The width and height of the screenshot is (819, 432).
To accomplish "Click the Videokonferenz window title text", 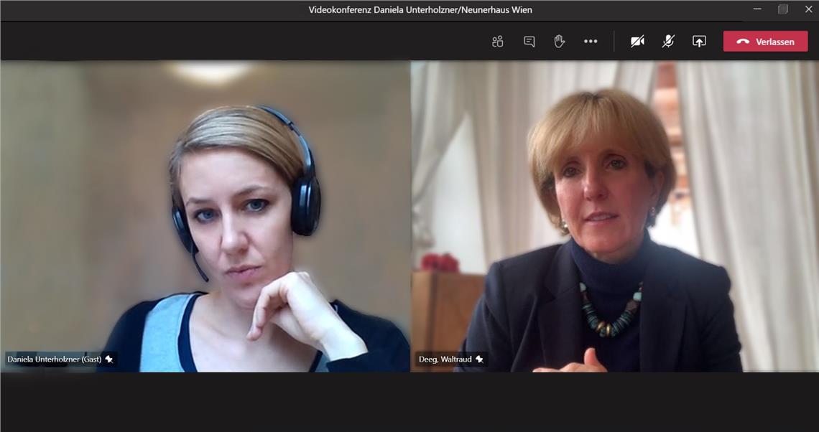I will click(x=420, y=10).
